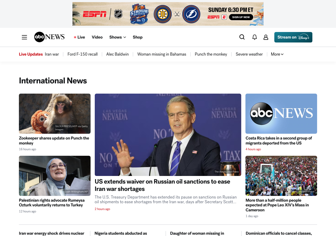The width and height of the screenshot is (336, 236).
Task: Watch the Live stream link
Action: pos(79,37)
